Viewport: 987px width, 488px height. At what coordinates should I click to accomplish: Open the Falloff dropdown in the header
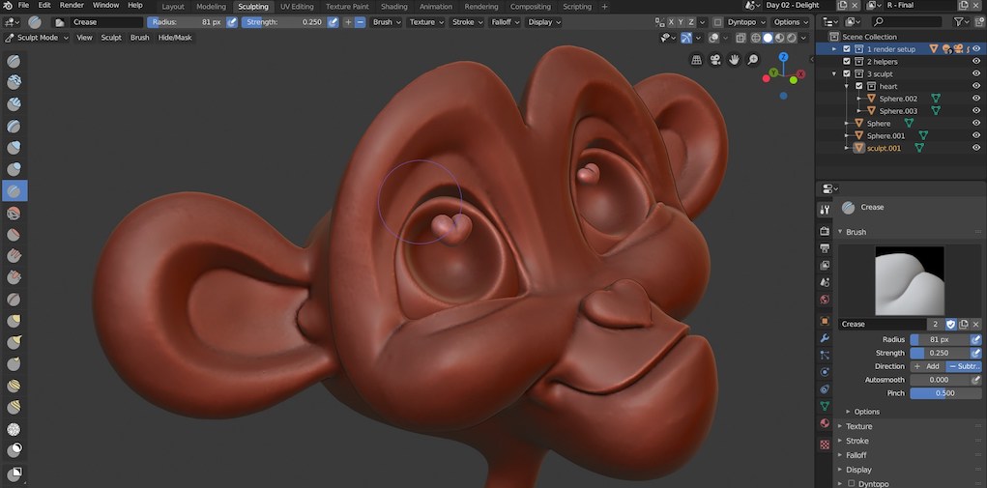pyautogui.click(x=504, y=21)
